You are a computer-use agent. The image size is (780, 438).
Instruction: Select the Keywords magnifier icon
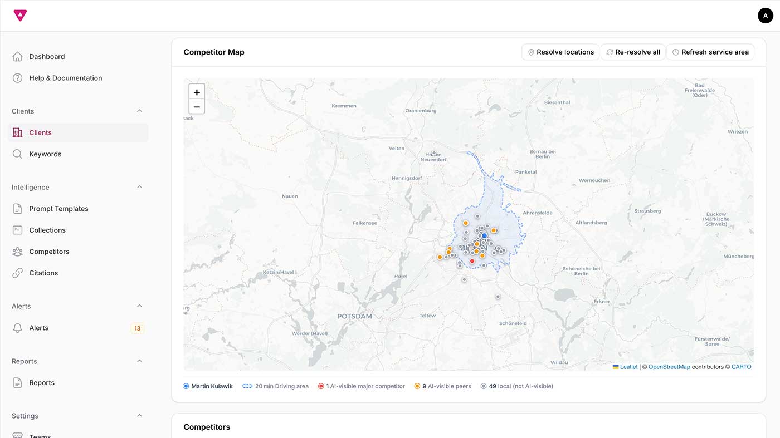click(x=17, y=154)
